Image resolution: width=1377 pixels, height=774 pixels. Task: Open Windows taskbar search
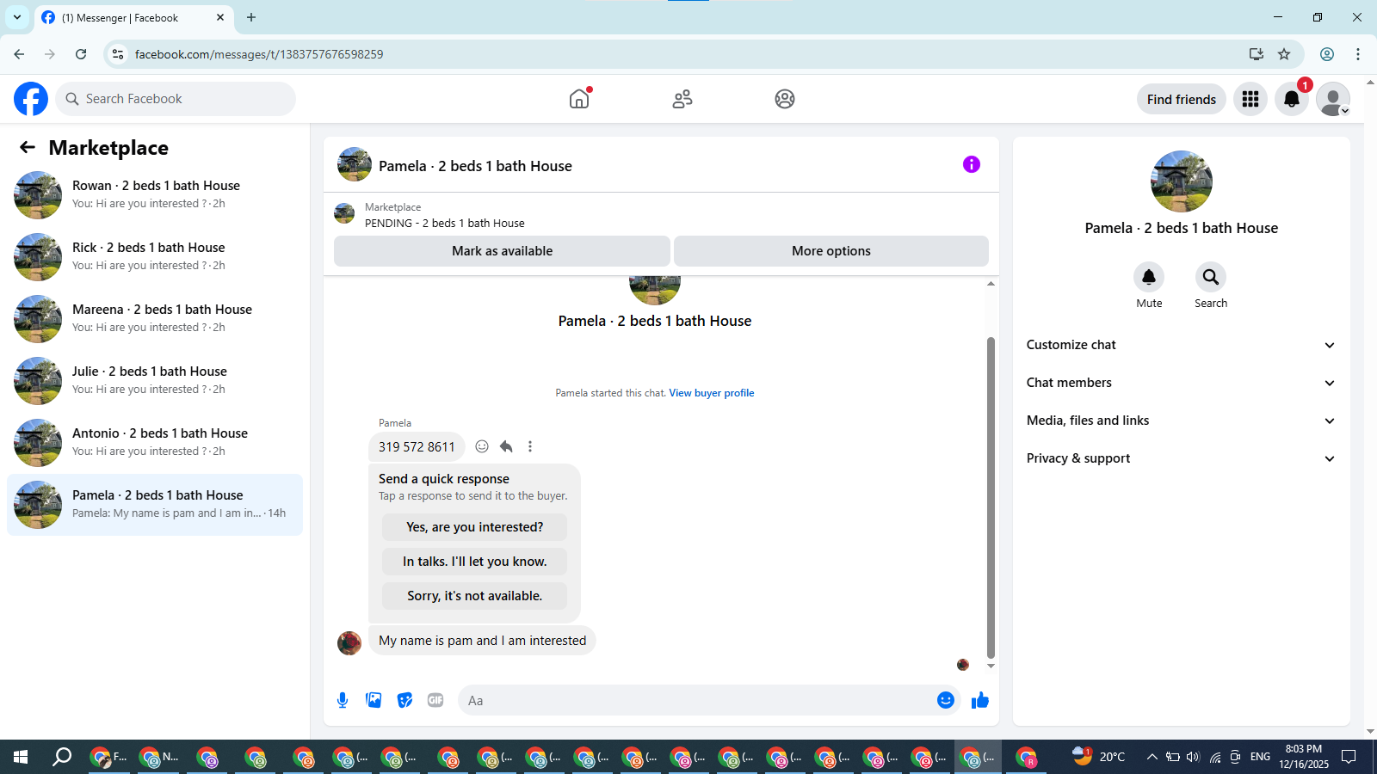coord(62,757)
